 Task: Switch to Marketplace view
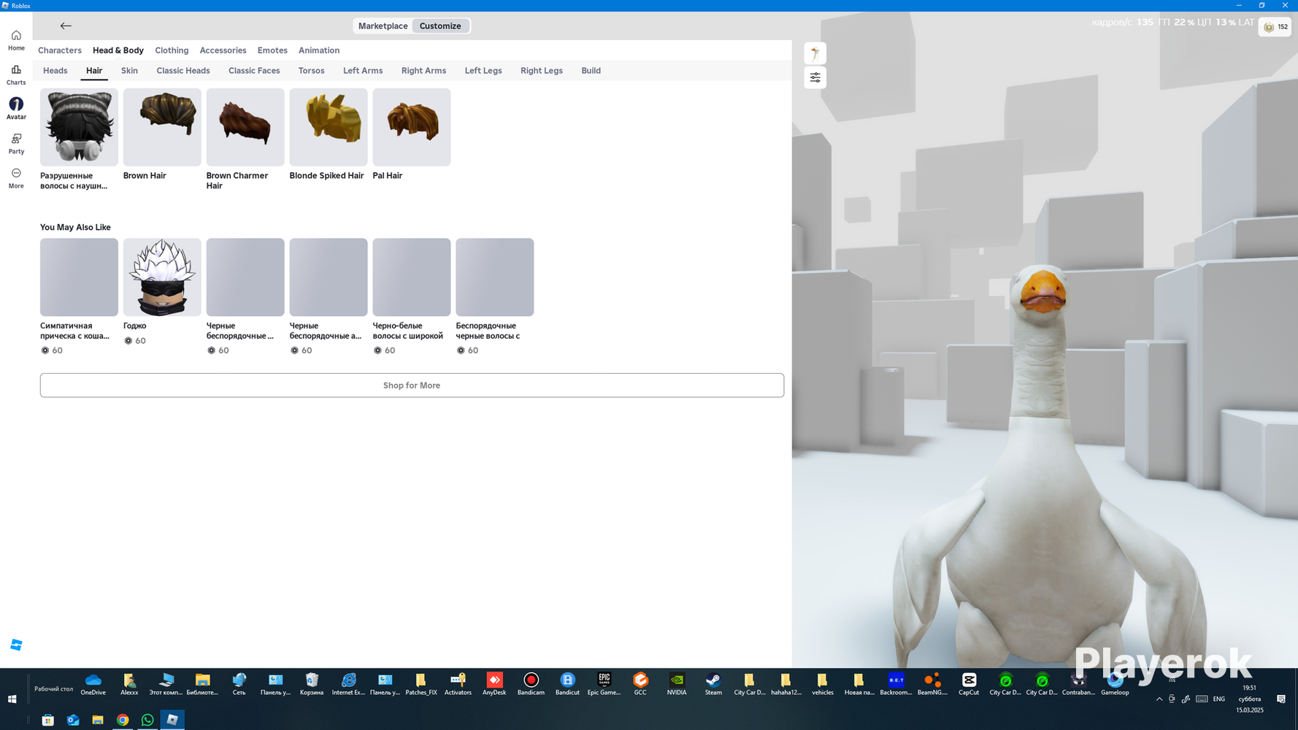[x=383, y=26]
